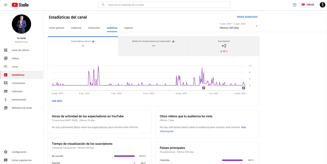Click the CREAR video button
The width and height of the screenshot is (327, 164).
click(x=308, y=4)
